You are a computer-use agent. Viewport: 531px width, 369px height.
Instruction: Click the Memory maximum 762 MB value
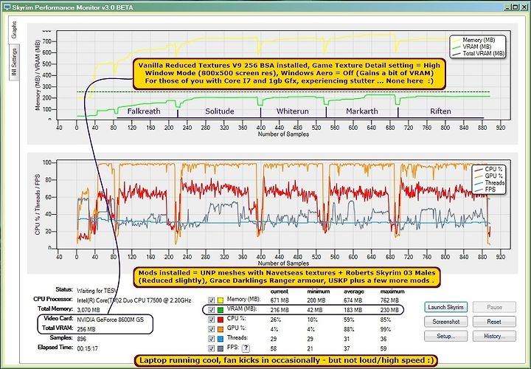click(x=389, y=300)
